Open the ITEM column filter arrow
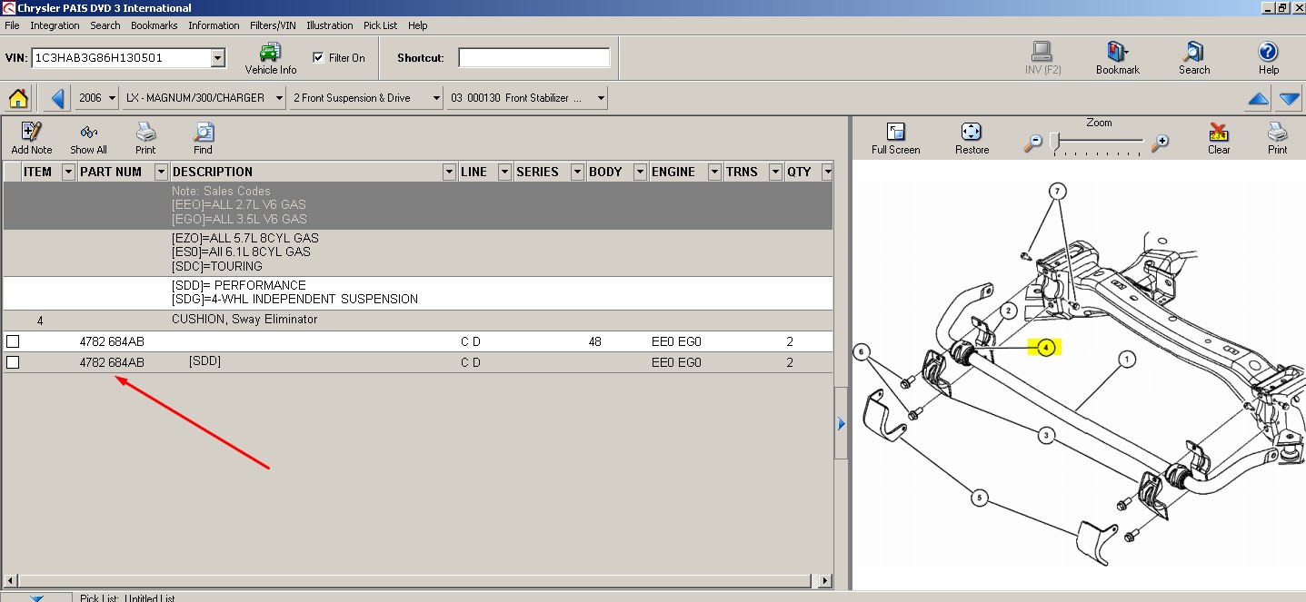 point(68,172)
